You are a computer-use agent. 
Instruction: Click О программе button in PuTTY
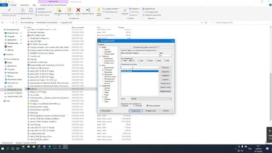click(x=106, y=110)
